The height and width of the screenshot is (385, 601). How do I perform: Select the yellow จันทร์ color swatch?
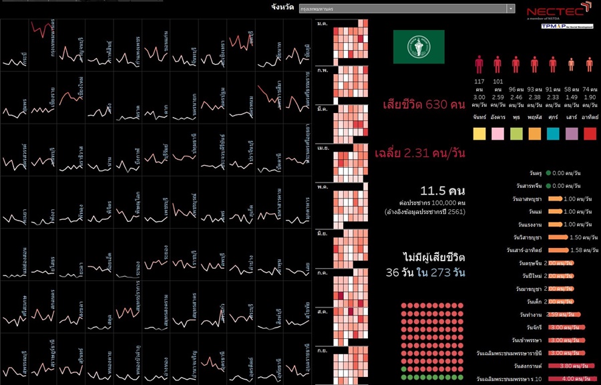pyautogui.click(x=479, y=134)
